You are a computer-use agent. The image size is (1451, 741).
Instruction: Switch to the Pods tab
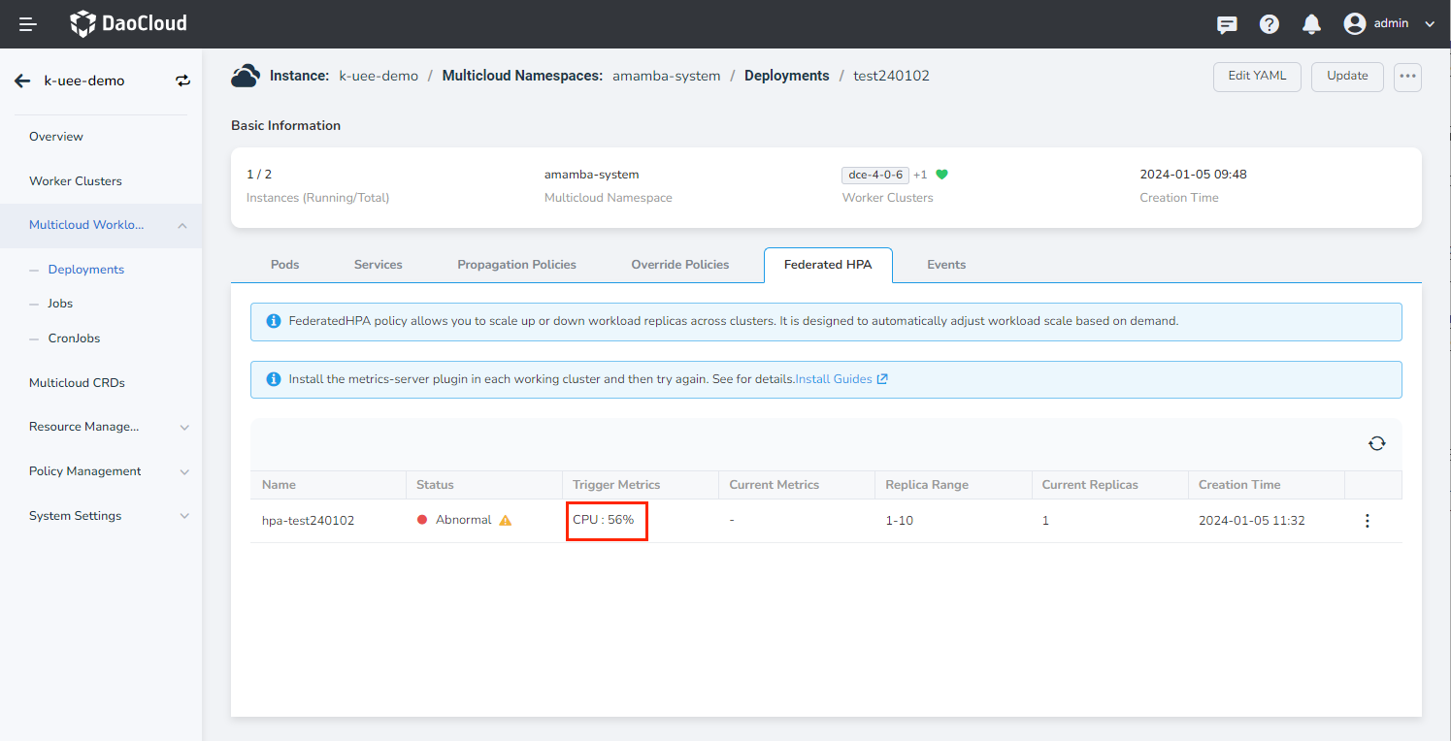point(284,264)
